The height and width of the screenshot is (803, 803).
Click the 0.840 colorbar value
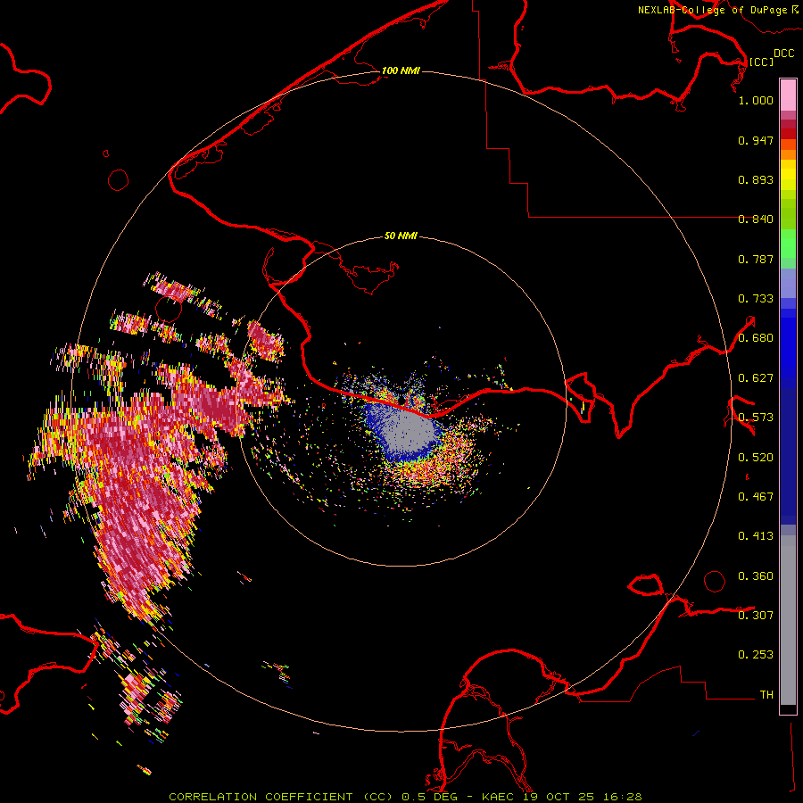[756, 219]
